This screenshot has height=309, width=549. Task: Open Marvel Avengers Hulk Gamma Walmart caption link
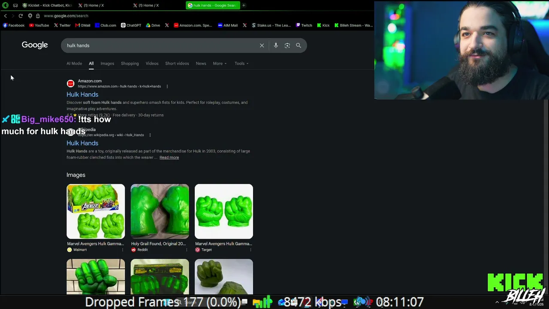(x=95, y=244)
